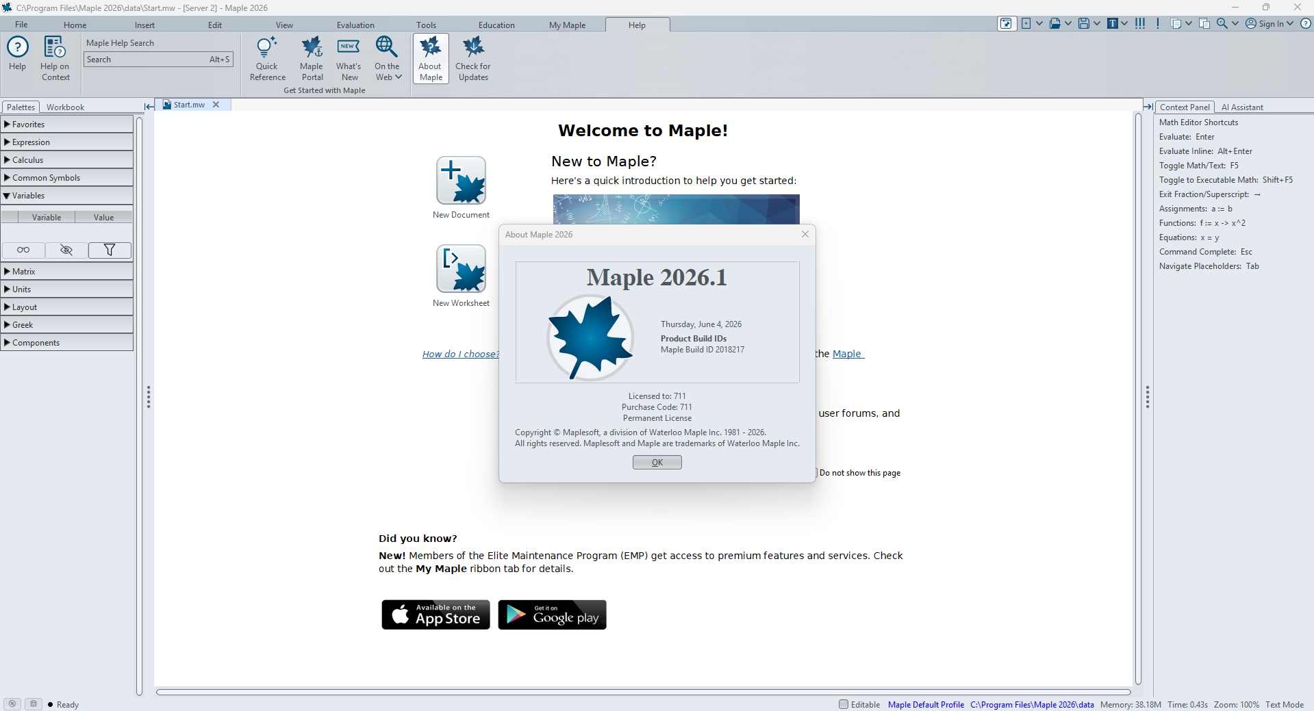Switch to the Education ribbon tab

[496, 25]
